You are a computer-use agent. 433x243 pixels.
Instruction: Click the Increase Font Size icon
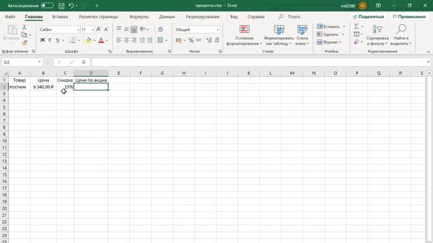click(99, 30)
